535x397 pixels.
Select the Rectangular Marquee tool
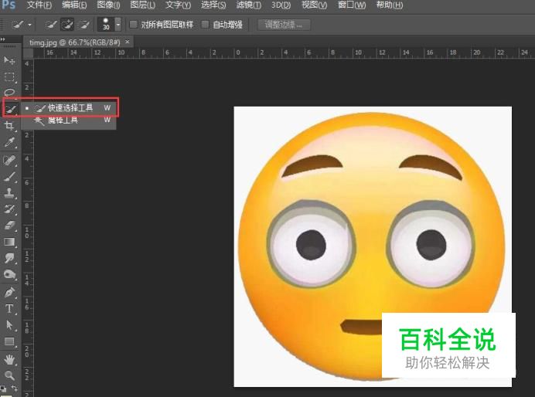[9, 76]
